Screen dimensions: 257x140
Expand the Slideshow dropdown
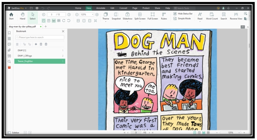point(127,22)
